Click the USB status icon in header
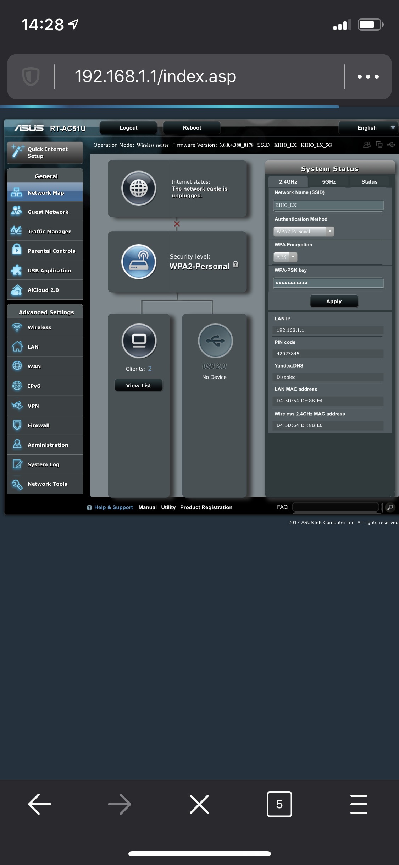 tap(391, 145)
